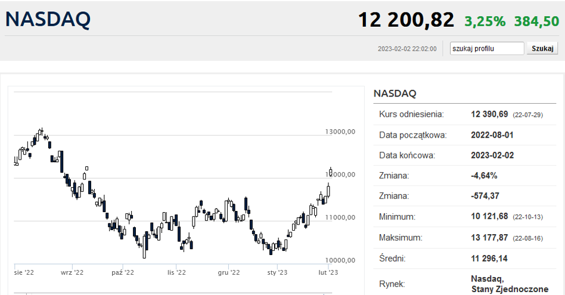The height and width of the screenshot is (295, 565).
Task: Click the lis '22 axis label
Action: tap(176, 273)
